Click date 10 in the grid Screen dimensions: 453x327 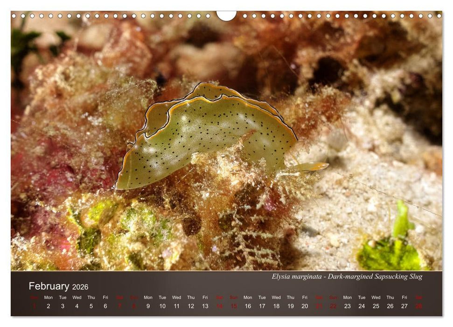pyautogui.click(x=162, y=306)
